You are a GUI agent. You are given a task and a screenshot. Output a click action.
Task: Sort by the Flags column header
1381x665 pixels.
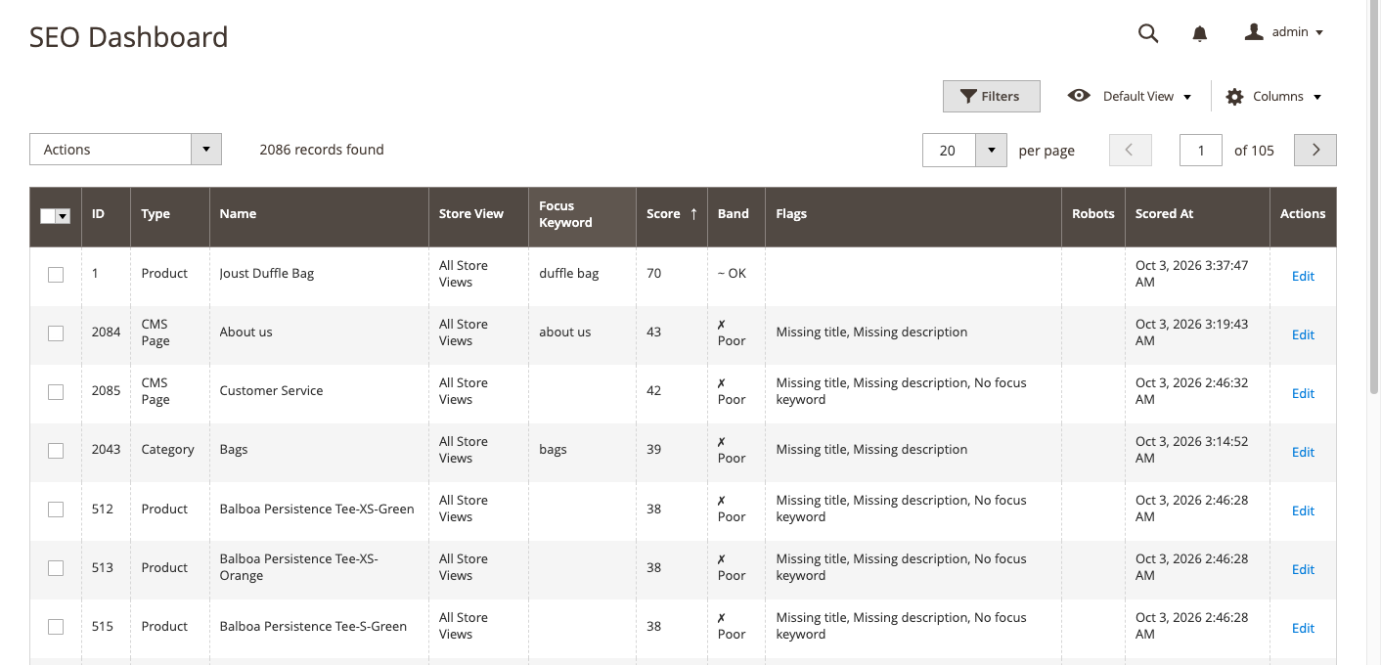(x=913, y=216)
